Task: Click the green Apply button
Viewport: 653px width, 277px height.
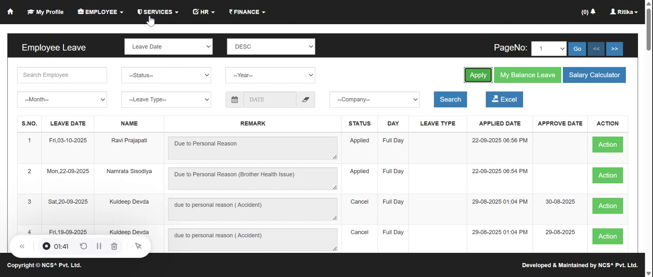Action: coord(478,75)
